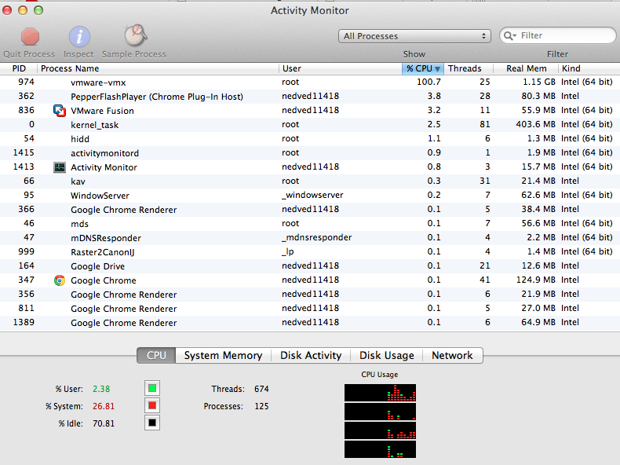
Task: Click the top CPU Usage core graph
Action: 380,393
